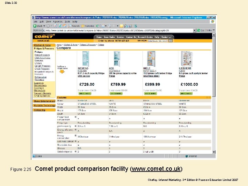The image size is (248, 186).
Task: Click the Go button beside address bar
Action: click(200, 30)
